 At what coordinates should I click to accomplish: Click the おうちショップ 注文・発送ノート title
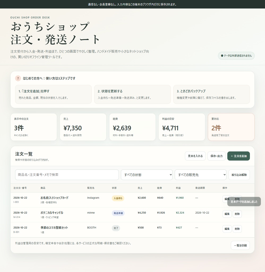coord(55,33)
